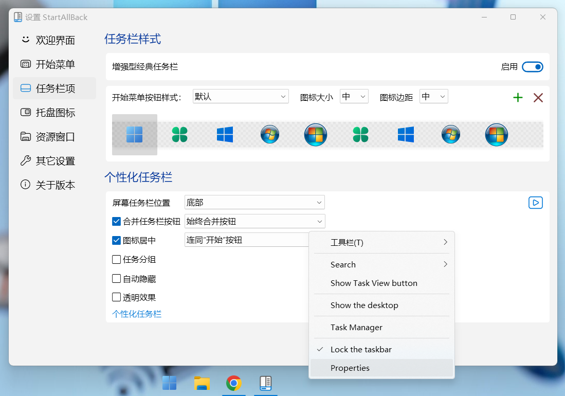Screen dimensions: 565x396
Task: Click the Windows Start button on the taskbar
Action: [x=169, y=383]
